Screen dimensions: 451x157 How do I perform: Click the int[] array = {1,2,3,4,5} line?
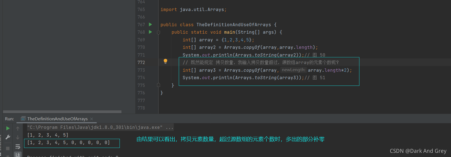[218, 40]
